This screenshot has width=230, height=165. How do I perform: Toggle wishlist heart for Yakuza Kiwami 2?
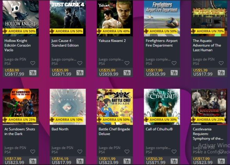coord(127,63)
